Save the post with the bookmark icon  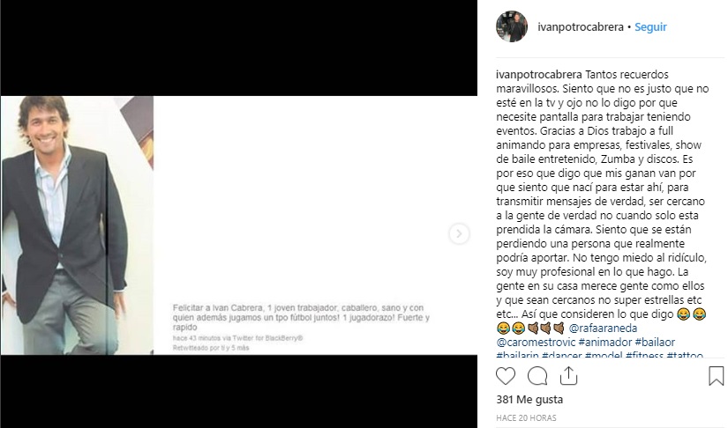[716, 376]
